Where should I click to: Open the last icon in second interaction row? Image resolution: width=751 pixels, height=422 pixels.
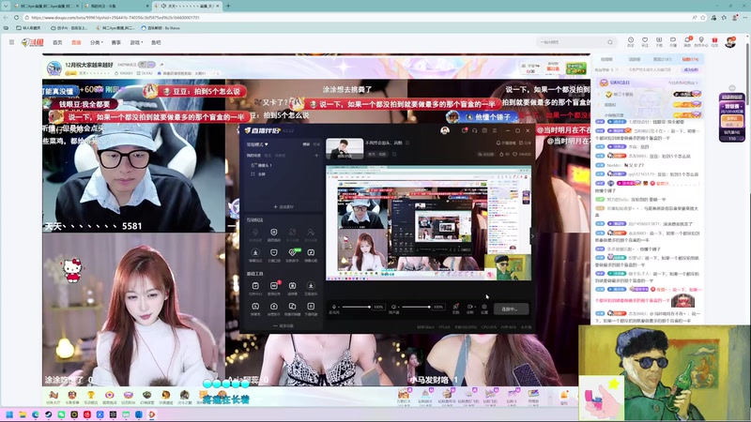coord(311,254)
